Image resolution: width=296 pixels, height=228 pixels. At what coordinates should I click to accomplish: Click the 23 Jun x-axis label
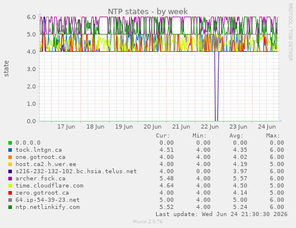click(238, 127)
